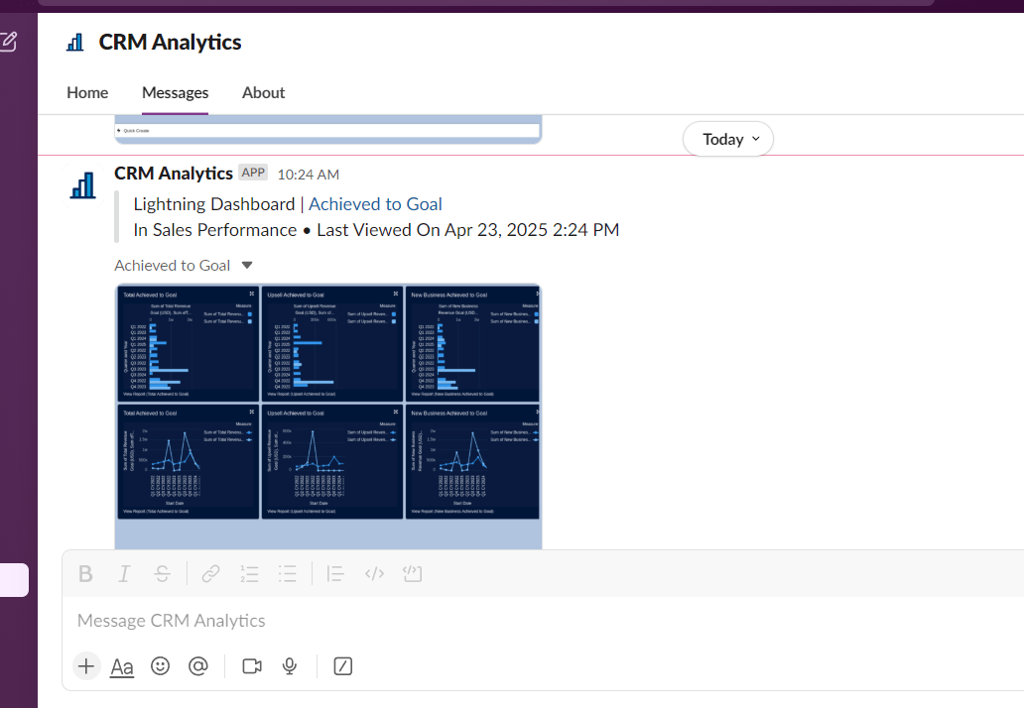Open the emoji picker
This screenshot has width=1024, height=708.
pyautogui.click(x=160, y=666)
